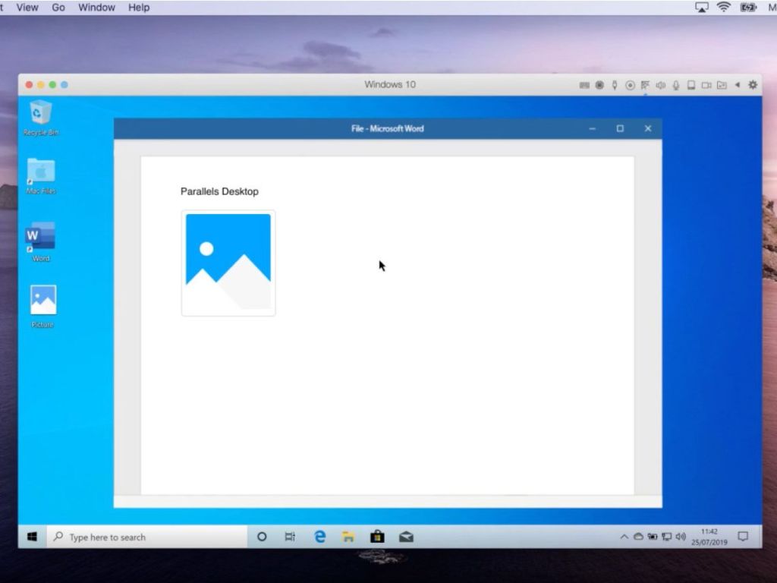Open the network icon in Parallels toolbar
777x583 pixels.
[x=645, y=85]
